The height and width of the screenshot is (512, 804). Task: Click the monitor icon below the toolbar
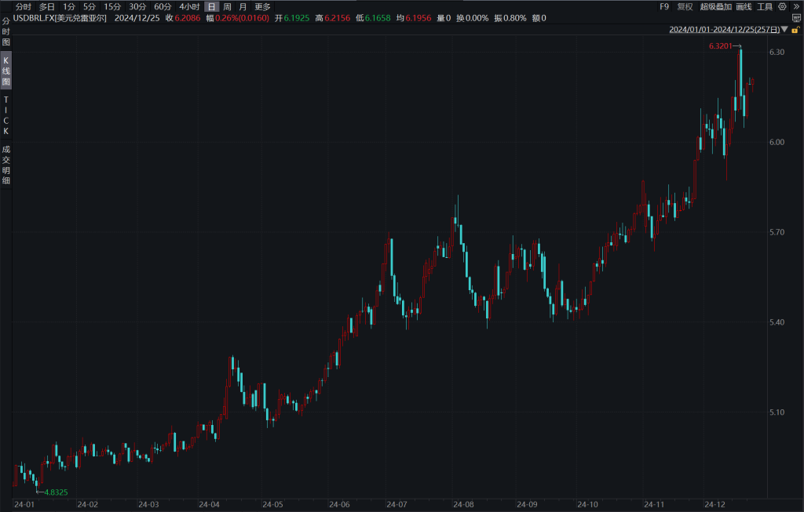pyautogui.click(x=795, y=18)
